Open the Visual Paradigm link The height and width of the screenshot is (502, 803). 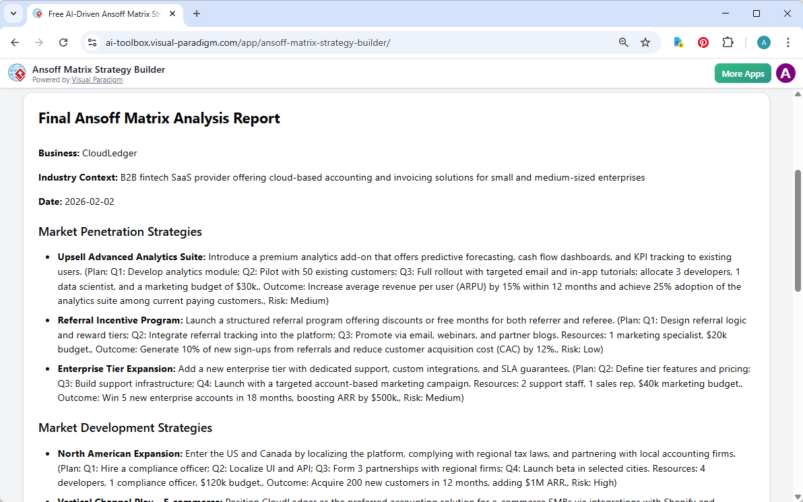click(97, 80)
